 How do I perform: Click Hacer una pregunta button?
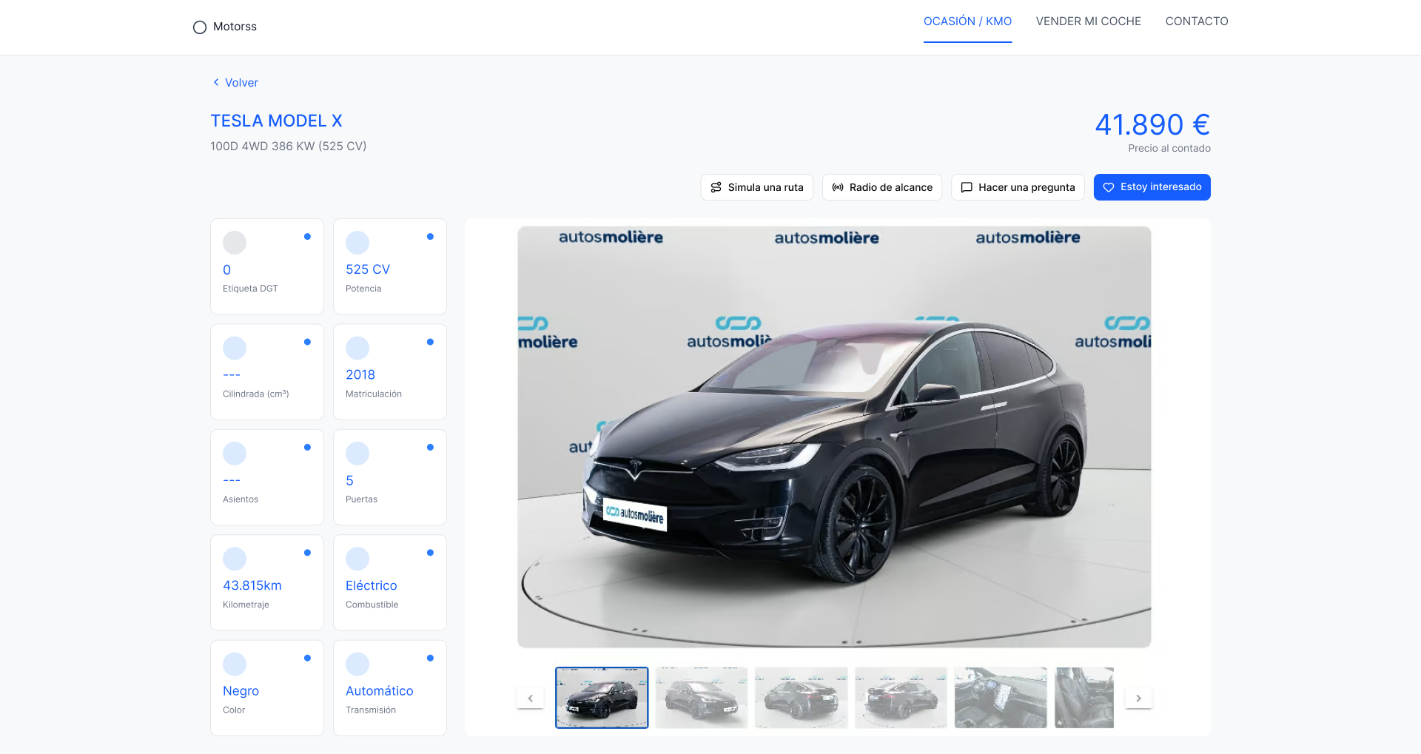point(1018,187)
